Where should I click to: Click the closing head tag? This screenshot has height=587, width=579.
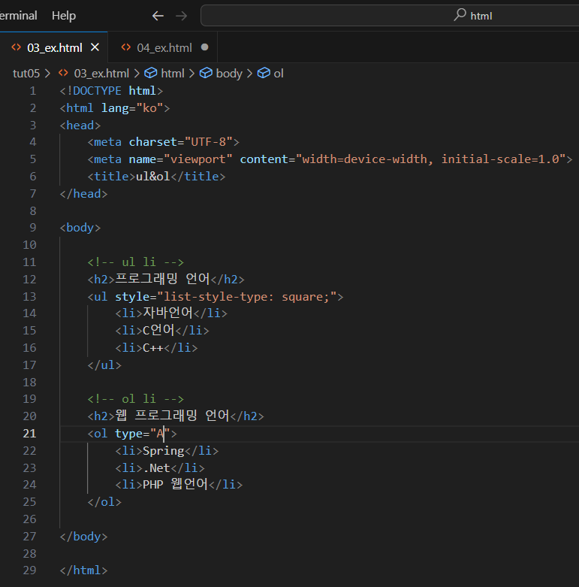[x=83, y=194]
